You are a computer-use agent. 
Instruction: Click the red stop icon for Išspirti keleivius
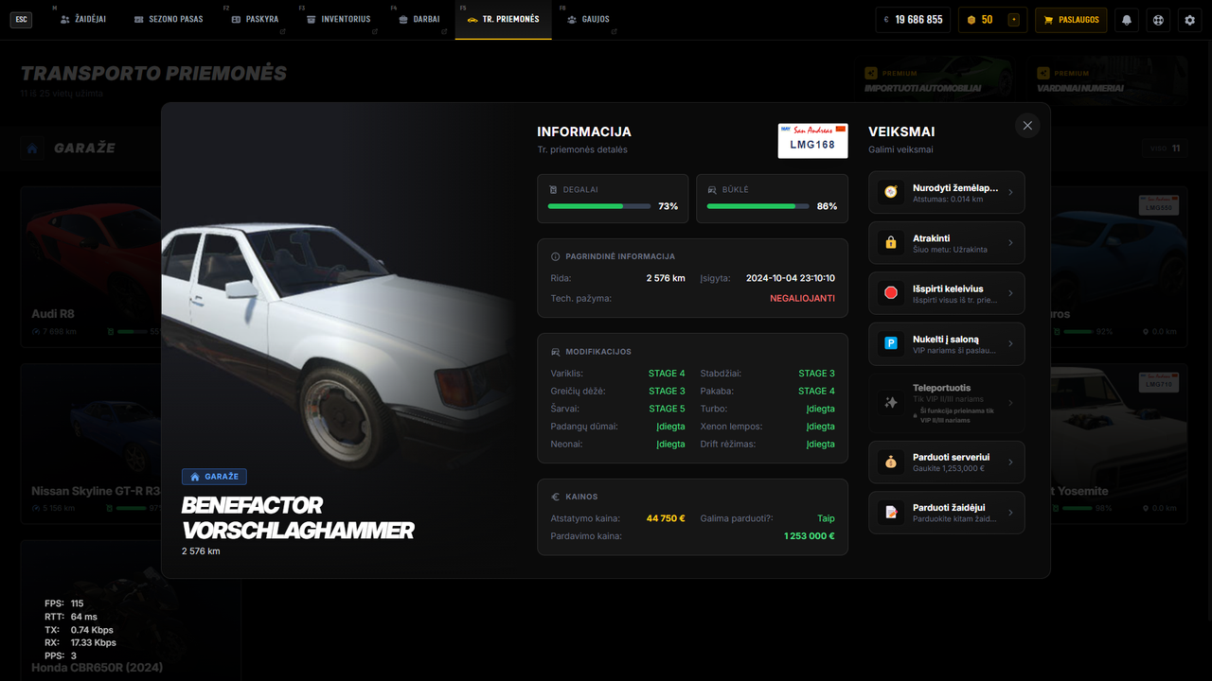[891, 293]
